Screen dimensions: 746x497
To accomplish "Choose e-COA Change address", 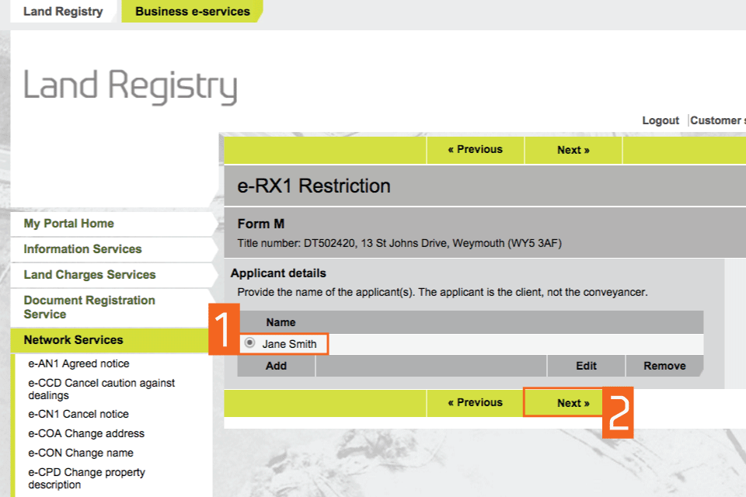I will [x=86, y=433].
